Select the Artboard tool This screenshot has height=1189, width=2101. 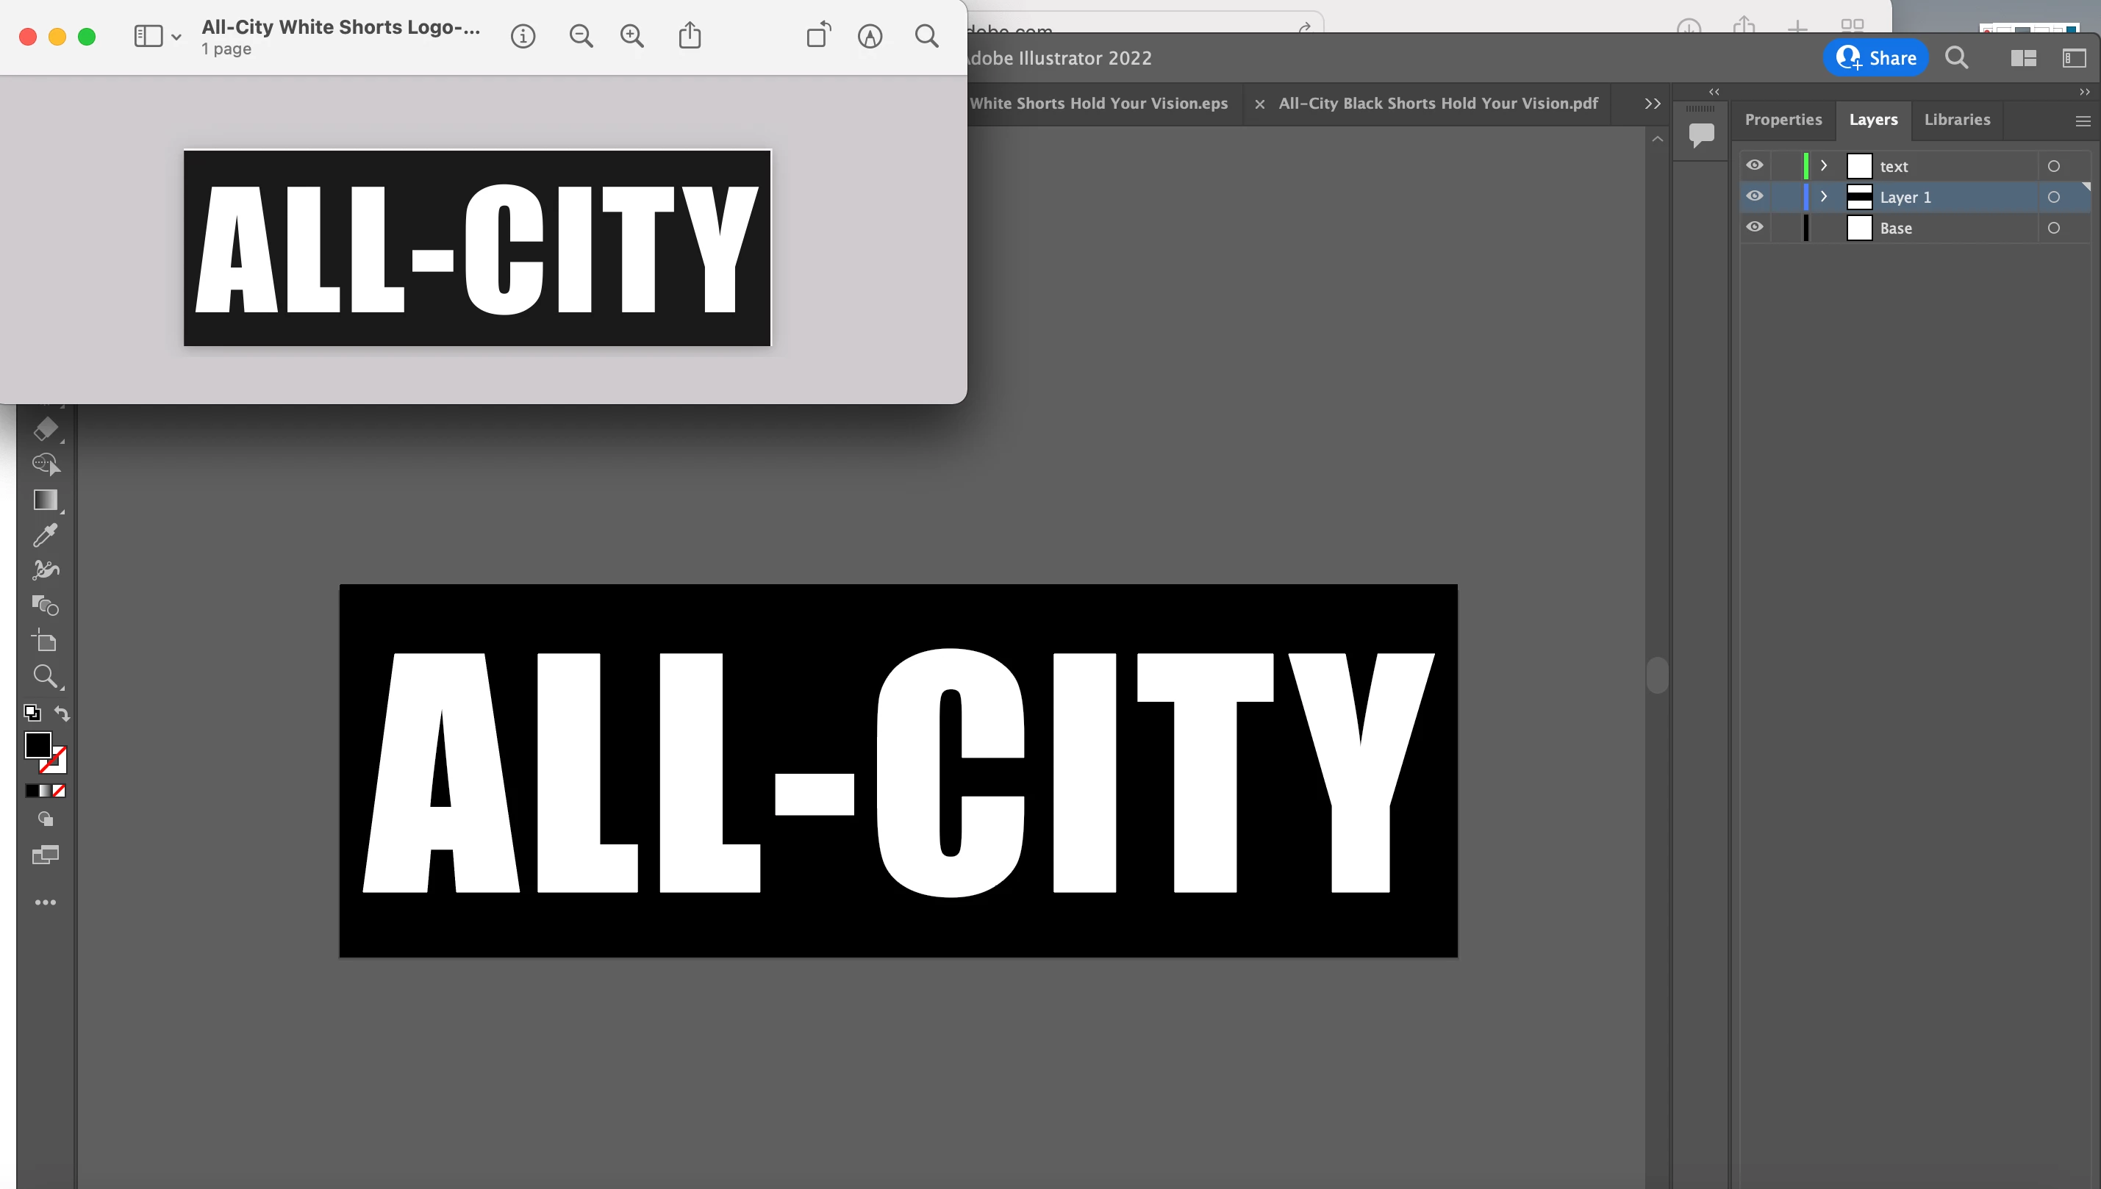(x=46, y=641)
